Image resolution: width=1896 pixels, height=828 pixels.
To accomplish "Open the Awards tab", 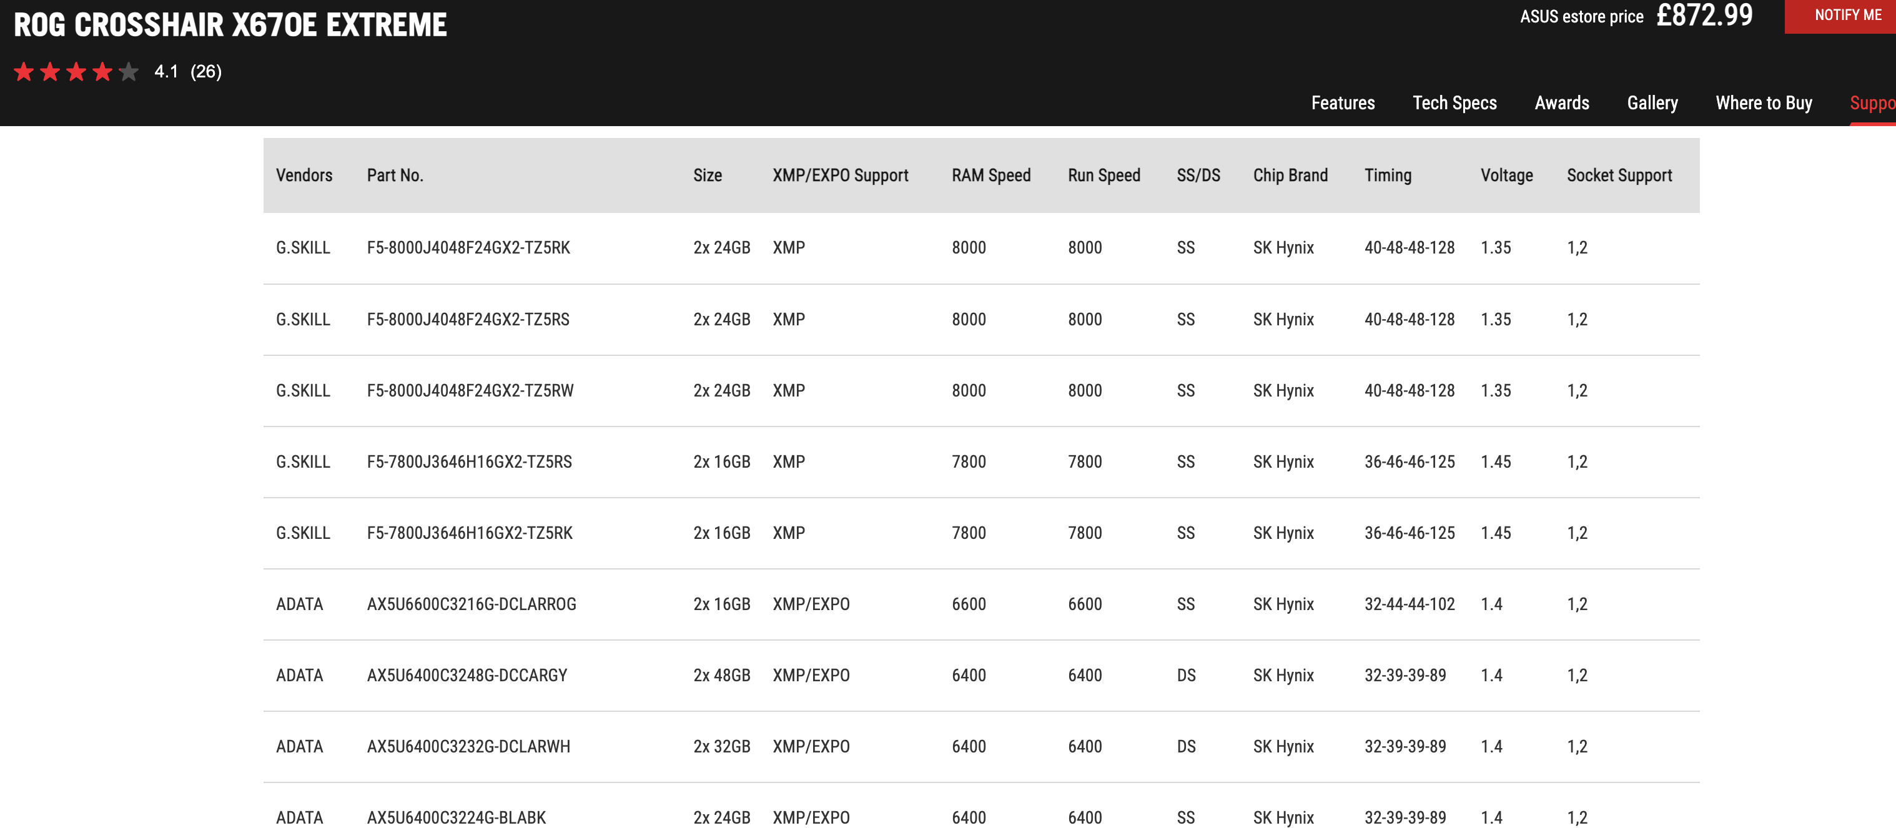I will 1562,103.
